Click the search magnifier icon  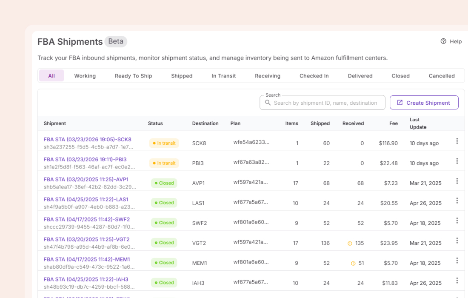point(268,103)
